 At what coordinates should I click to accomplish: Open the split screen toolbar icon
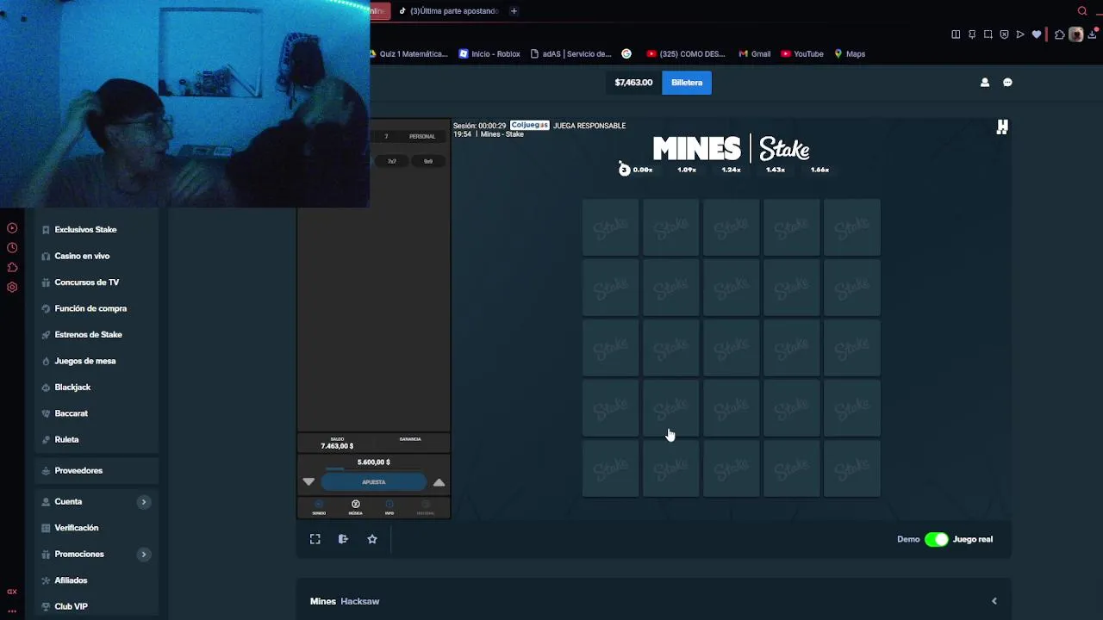956,34
